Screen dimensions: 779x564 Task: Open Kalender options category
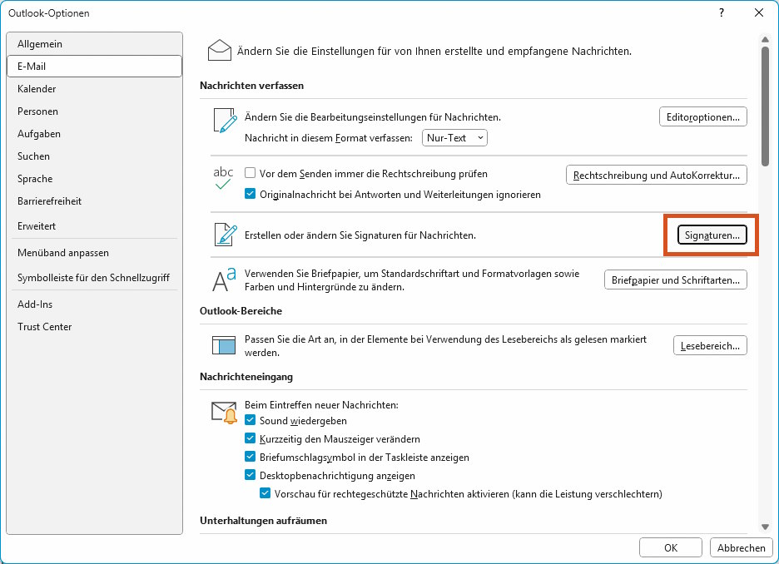[94, 89]
